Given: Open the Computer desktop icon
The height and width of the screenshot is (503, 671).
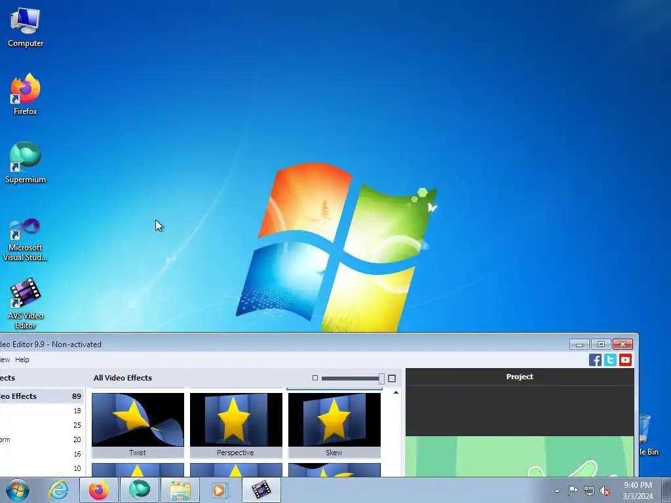Looking at the screenshot, I should coord(26,28).
